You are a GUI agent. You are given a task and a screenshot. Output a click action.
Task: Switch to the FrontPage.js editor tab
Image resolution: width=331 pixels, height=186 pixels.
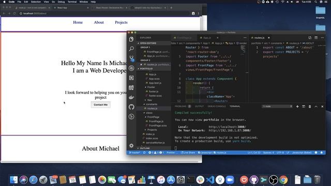click(184, 38)
